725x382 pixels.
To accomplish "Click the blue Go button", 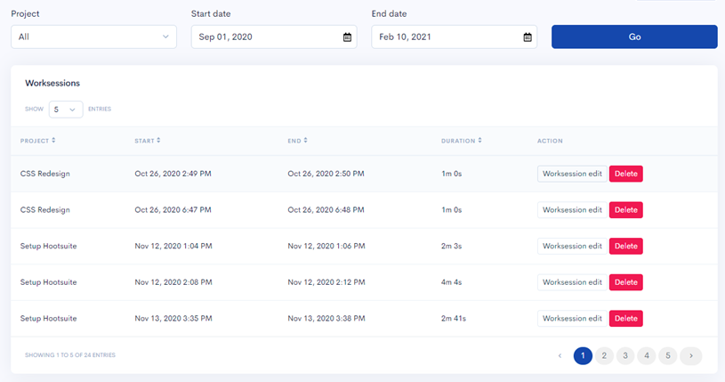I will [x=634, y=37].
